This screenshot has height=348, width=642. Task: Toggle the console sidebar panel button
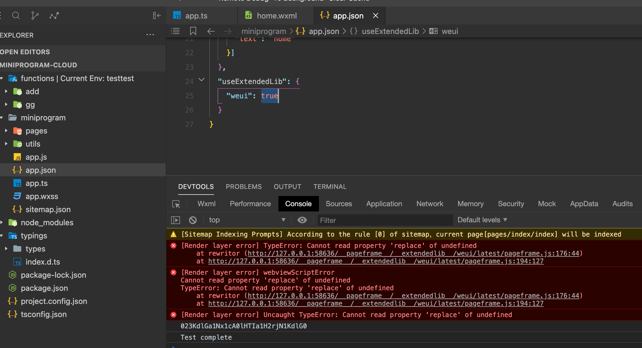(176, 220)
